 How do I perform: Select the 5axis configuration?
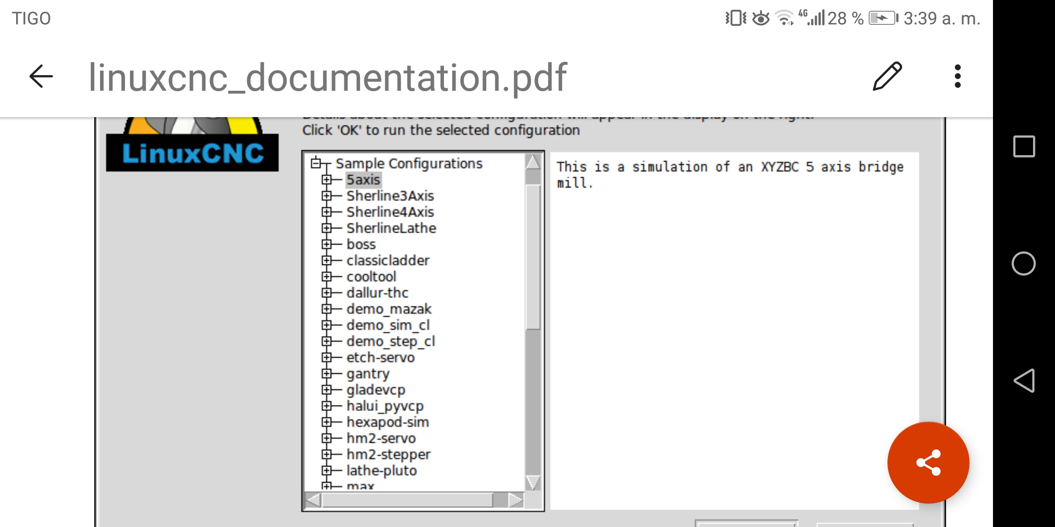tap(363, 180)
